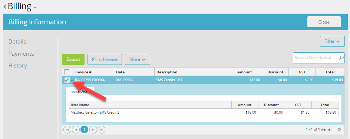350x139 pixels.
Task: Uncheck the INV-02395-C0Q8X4 row checkbox
Action: 67,80
